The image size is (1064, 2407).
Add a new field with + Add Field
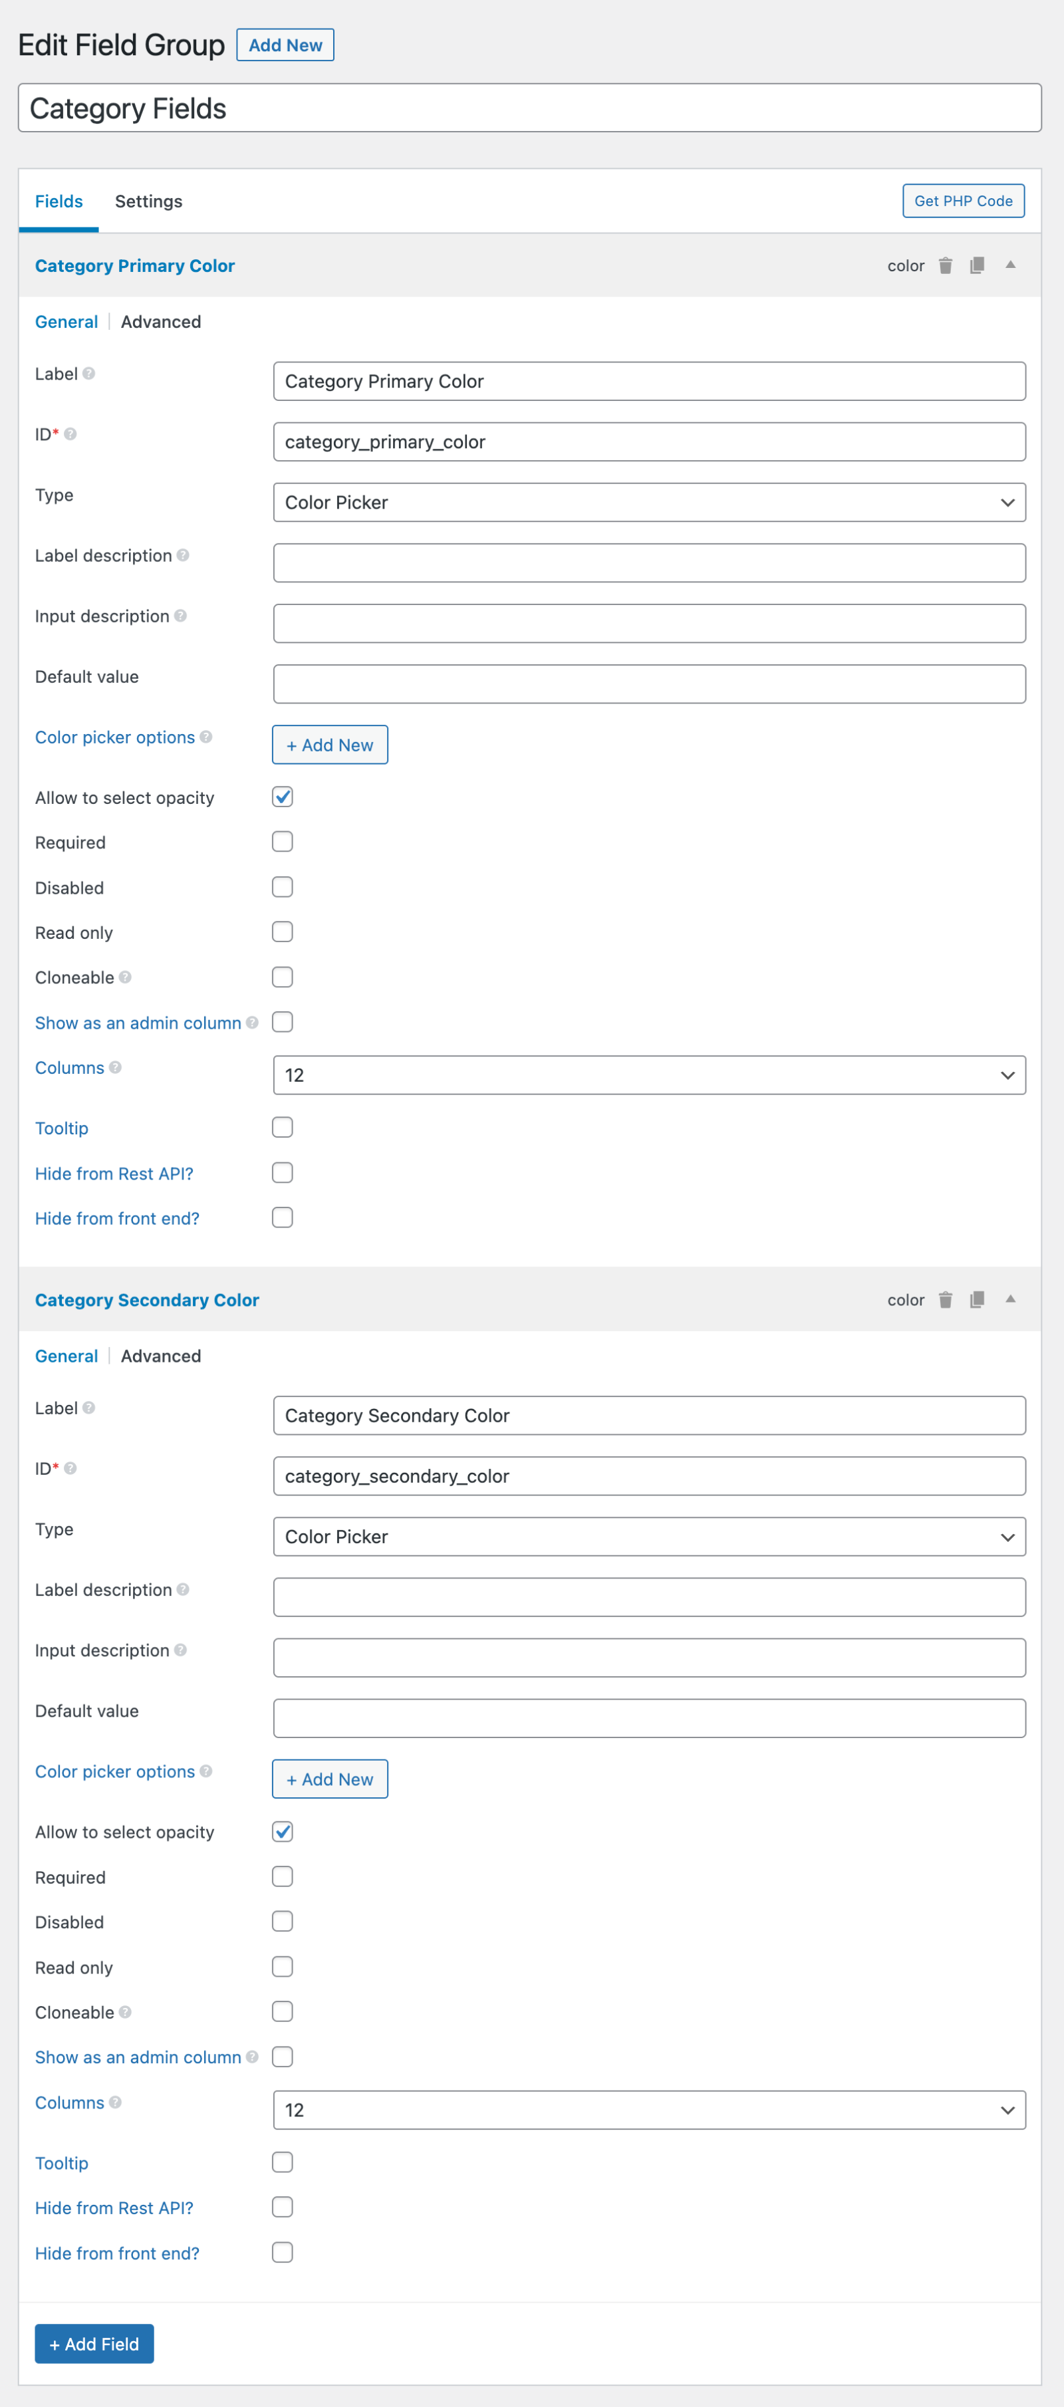(x=94, y=2344)
